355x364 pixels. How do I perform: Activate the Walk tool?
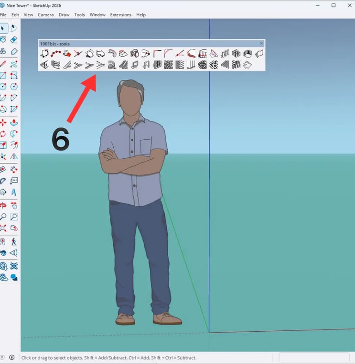[14, 242]
